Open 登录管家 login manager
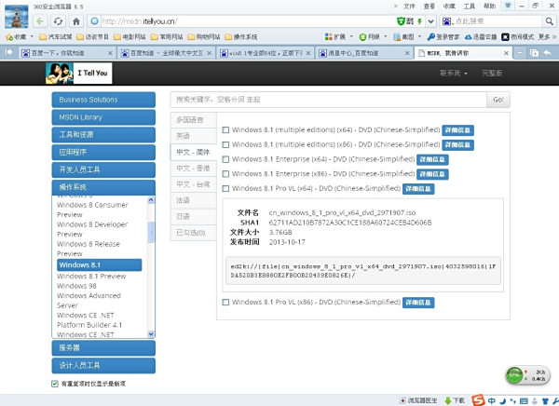The height and width of the screenshot is (406, 559). point(443,36)
